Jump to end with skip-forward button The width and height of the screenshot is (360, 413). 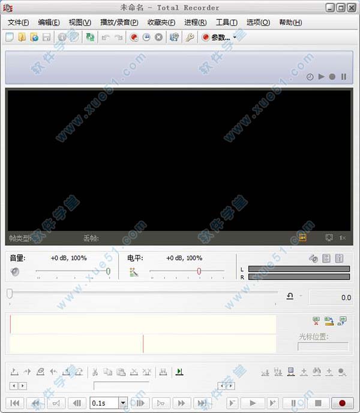[202, 403]
